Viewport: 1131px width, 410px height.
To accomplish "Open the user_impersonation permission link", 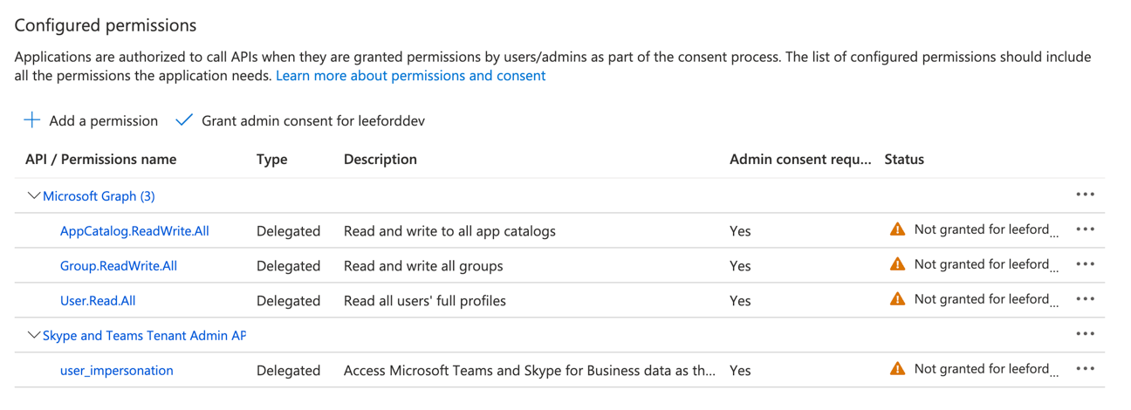I will tap(117, 371).
